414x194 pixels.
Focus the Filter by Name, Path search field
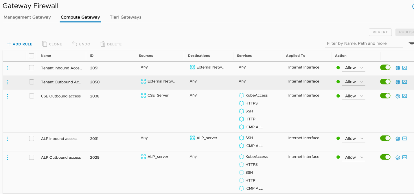pos(364,43)
